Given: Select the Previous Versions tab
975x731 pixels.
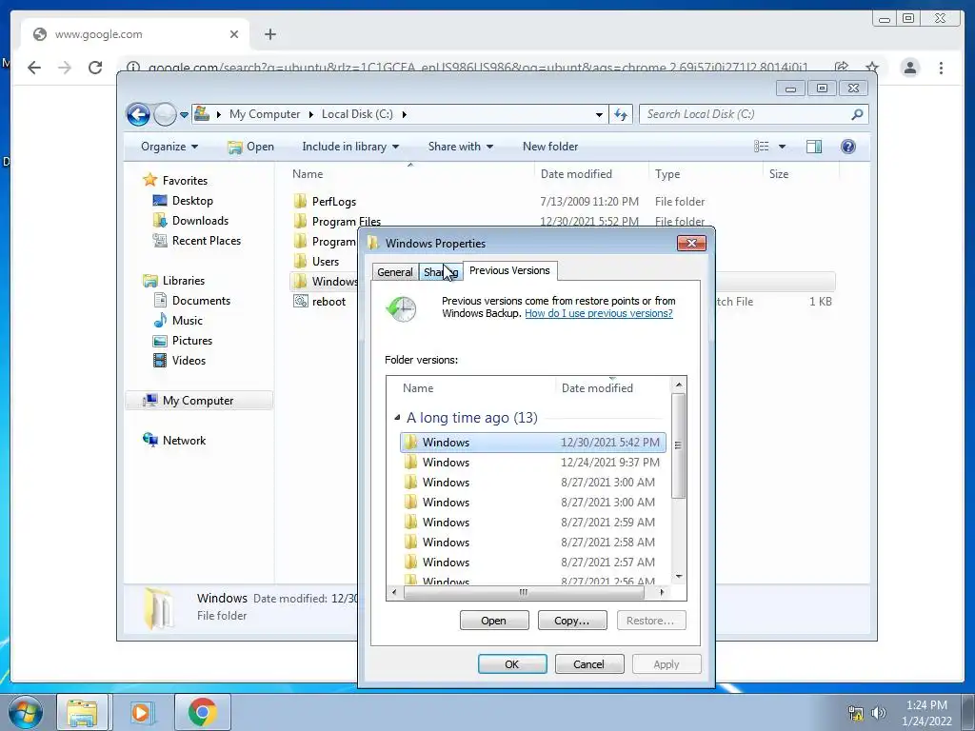Looking at the screenshot, I should pyautogui.click(x=509, y=270).
